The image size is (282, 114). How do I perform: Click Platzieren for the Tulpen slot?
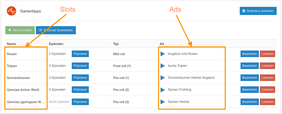tap(80, 66)
